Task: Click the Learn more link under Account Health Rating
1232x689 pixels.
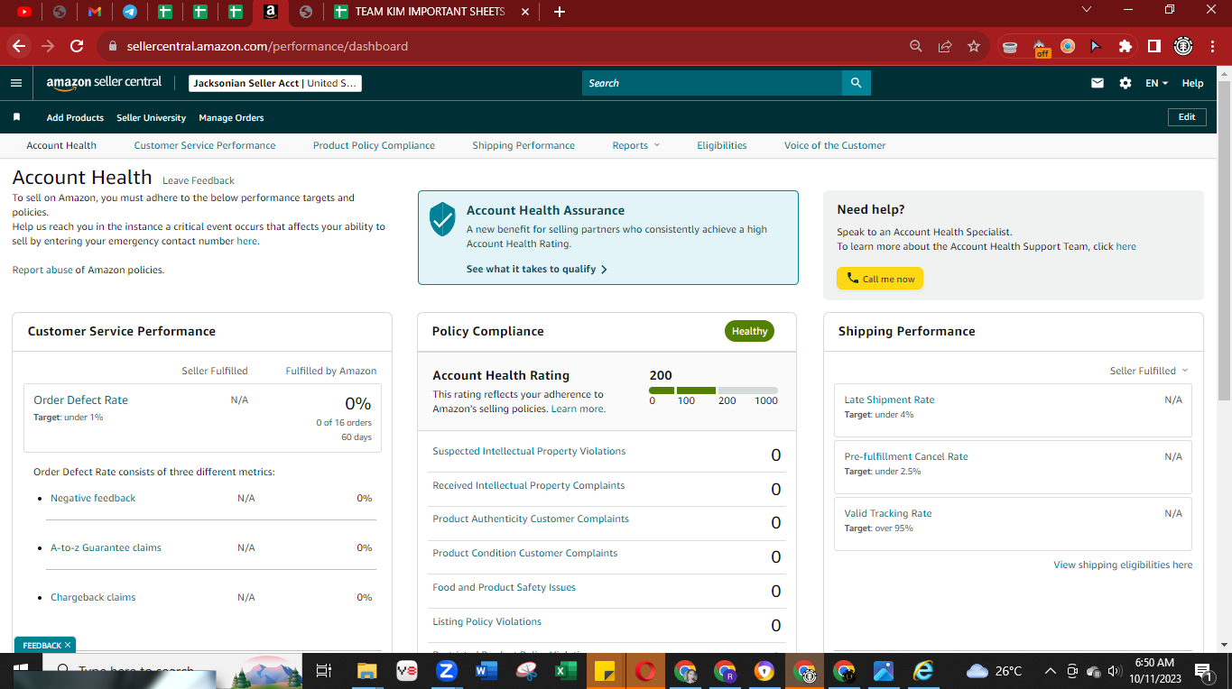Action: tap(578, 409)
